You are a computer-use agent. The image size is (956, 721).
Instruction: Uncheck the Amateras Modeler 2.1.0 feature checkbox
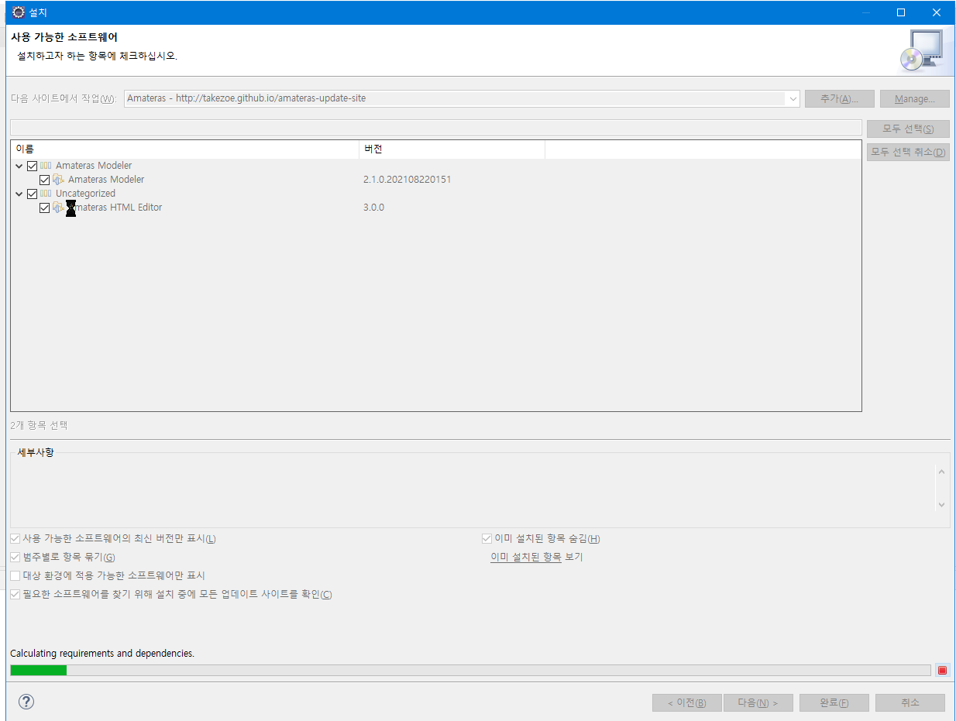point(44,180)
